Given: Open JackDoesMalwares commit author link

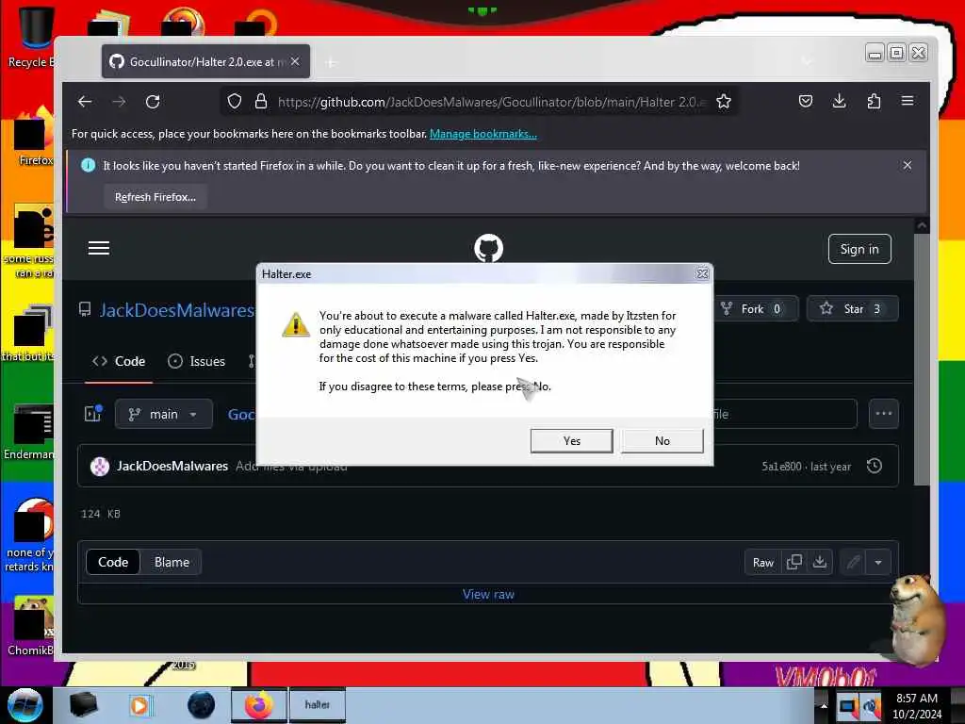Looking at the screenshot, I should coord(172,466).
